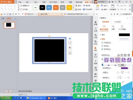Choose the fourth gradient style type icon
Image resolution: width=133 pixels, height=100 pixels.
(128, 55)
